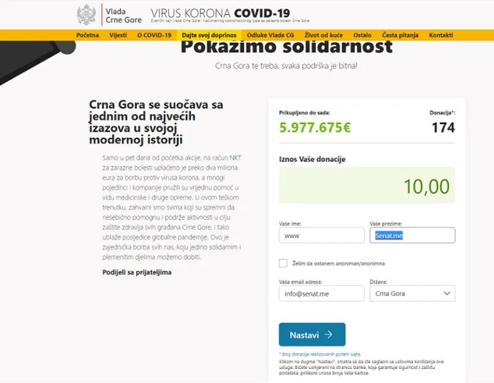
Task: Open Život od kuće menu
Action: tap(324, 35)
